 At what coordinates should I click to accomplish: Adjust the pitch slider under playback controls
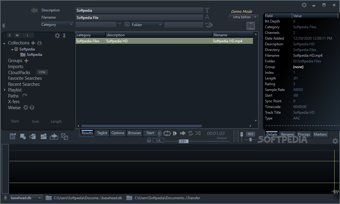(x=183, y=141)
